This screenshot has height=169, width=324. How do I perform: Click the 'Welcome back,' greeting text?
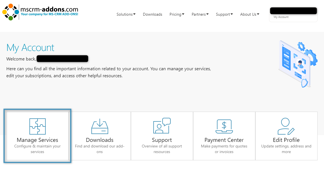pyautogui.click(x=21, y=59)
